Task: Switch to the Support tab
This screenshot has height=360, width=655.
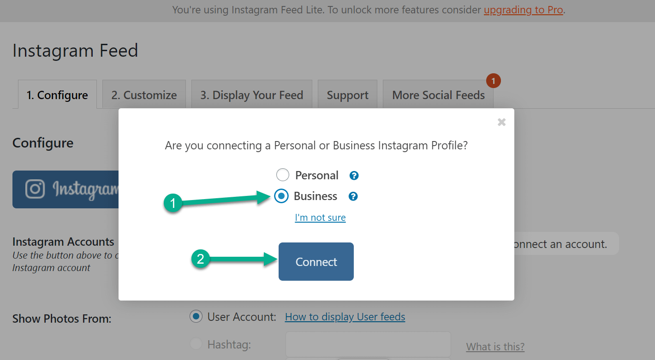Action: click(347, 94)
